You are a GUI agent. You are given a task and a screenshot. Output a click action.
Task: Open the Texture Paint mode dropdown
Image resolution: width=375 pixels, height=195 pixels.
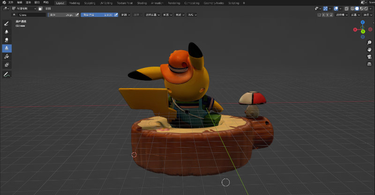24,8
